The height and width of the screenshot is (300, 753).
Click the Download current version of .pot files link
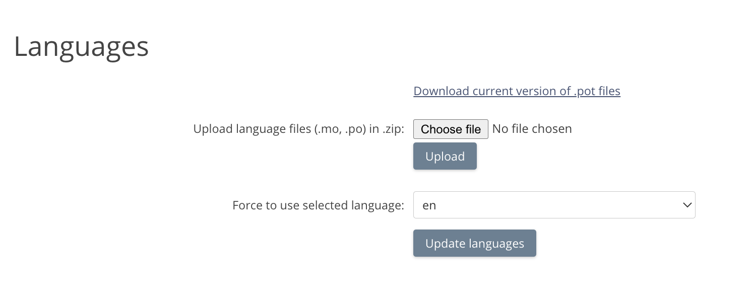click(517, 91)
